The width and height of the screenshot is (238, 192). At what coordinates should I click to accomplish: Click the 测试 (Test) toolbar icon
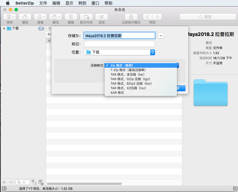(x=101, y=17)
